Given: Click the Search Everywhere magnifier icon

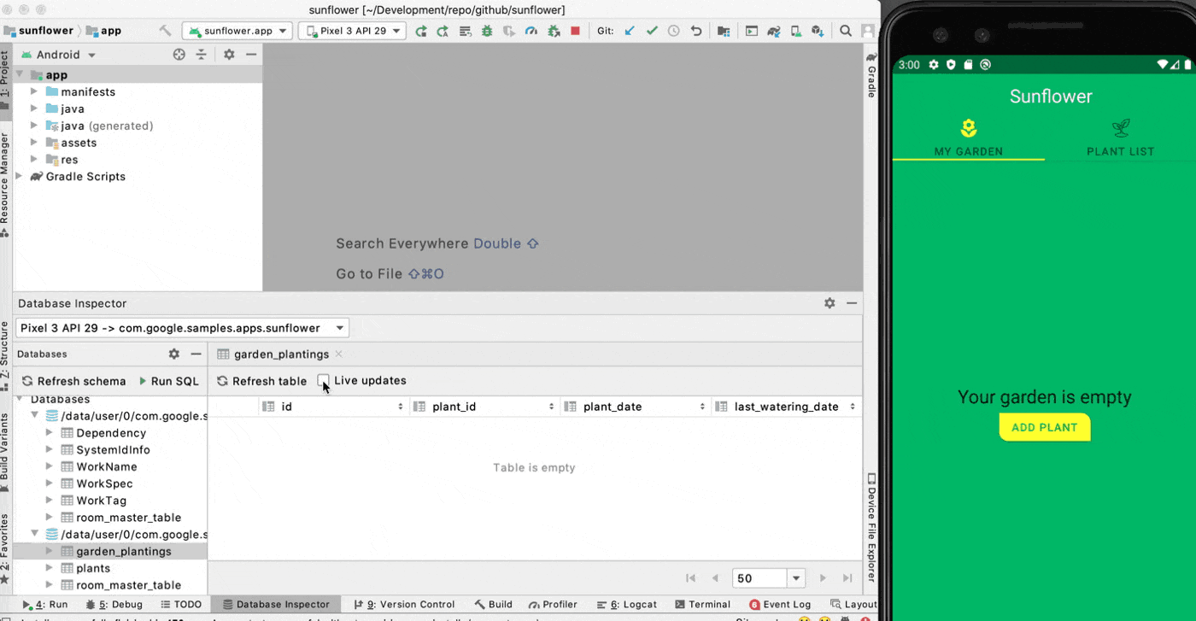Looking at the screenshot, I should tap(845, 31).
